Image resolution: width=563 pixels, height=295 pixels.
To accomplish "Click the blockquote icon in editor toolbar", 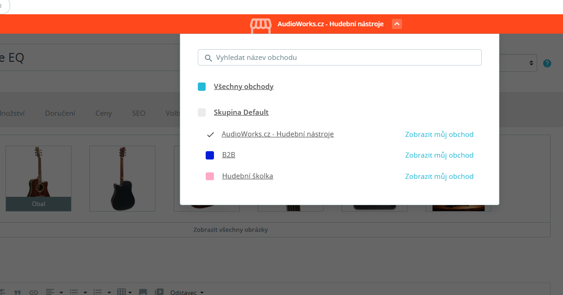I will pos(18,292).
